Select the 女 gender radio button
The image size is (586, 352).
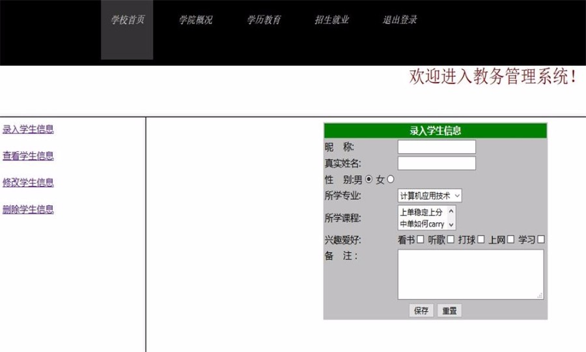391,179
